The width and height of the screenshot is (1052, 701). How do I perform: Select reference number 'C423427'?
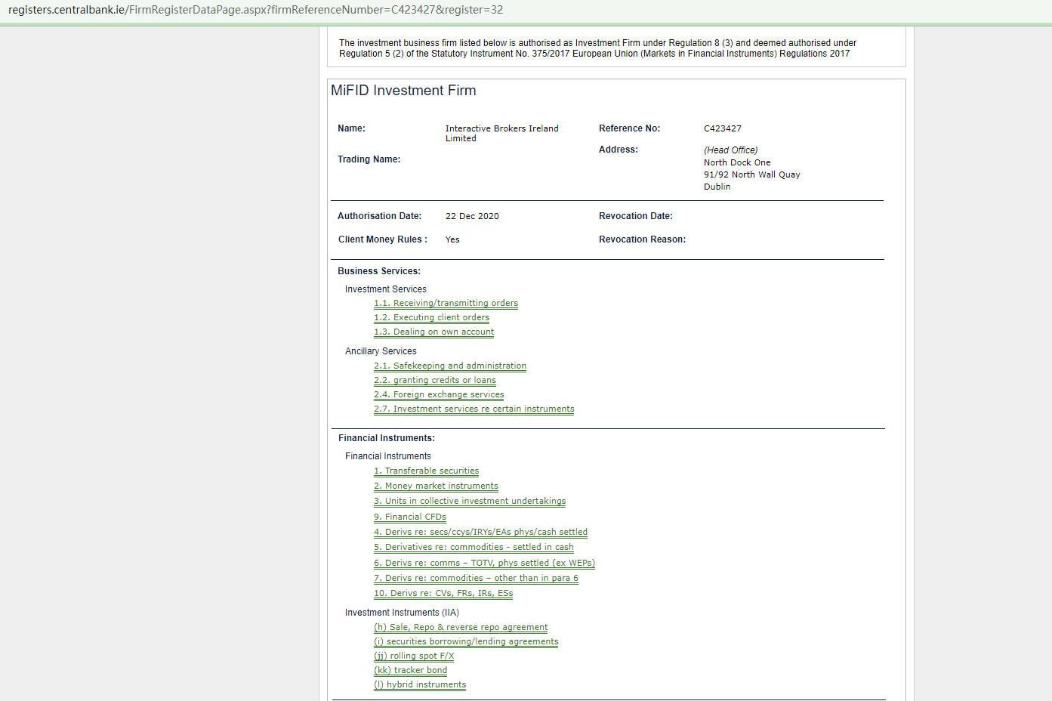(723, 128)
